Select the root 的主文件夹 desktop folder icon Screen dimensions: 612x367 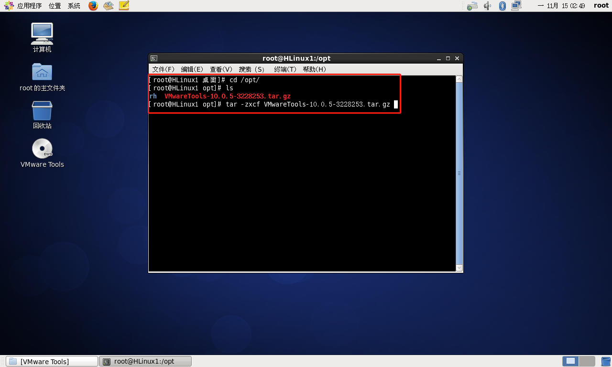[42, 77]
